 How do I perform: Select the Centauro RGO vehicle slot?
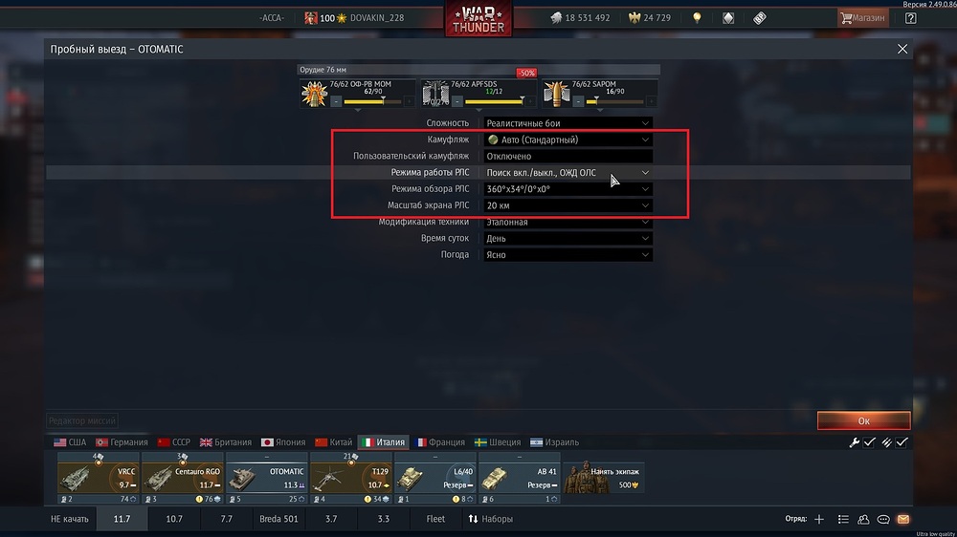183,478
